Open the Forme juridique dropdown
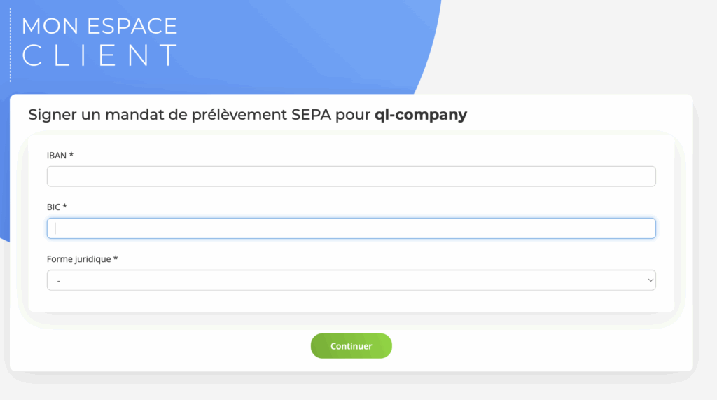The height and width of the screenshot is (400, 717). tap(351, 280)
